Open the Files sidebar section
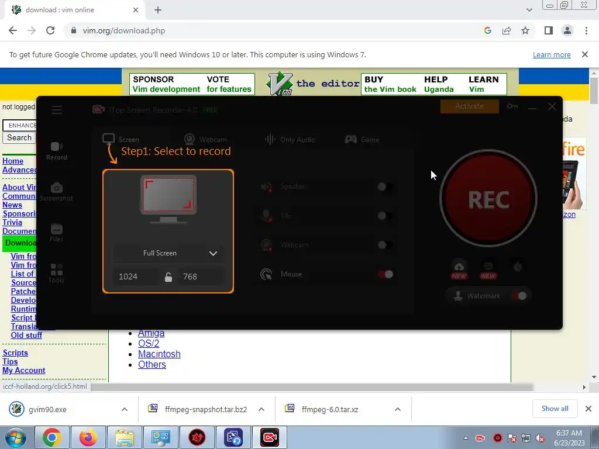 point(57,233)
